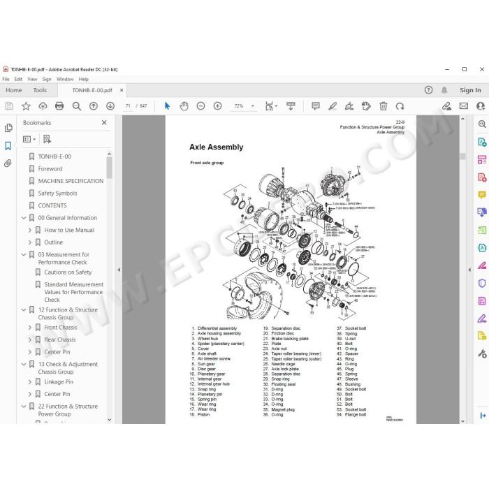Send file by email envelope icon
Image resolution: width=489 pixels, height=489 pixels.
click(464, 106)
